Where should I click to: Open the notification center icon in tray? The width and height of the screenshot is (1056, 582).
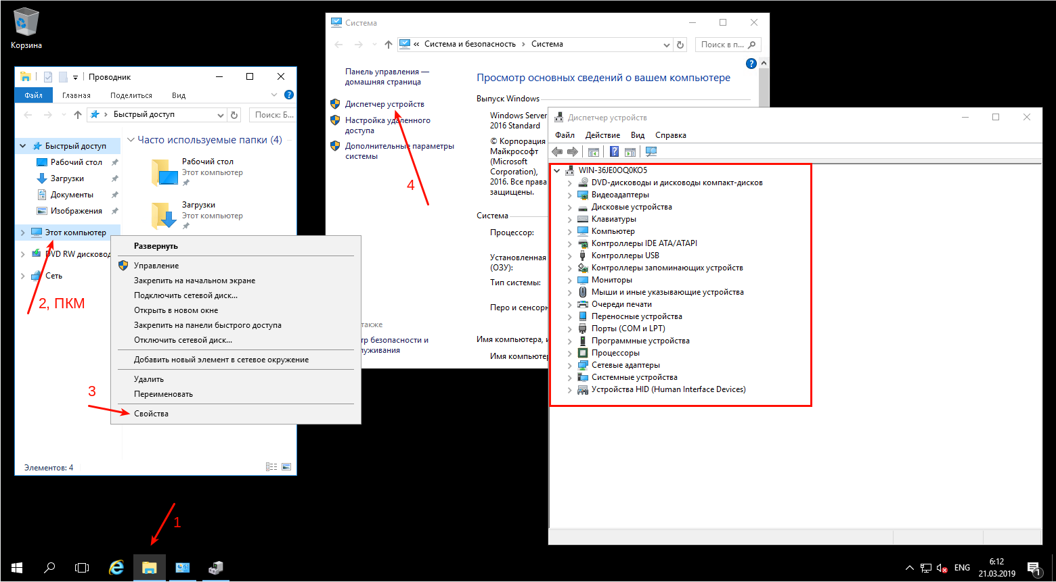click(x=1033, y=568)
